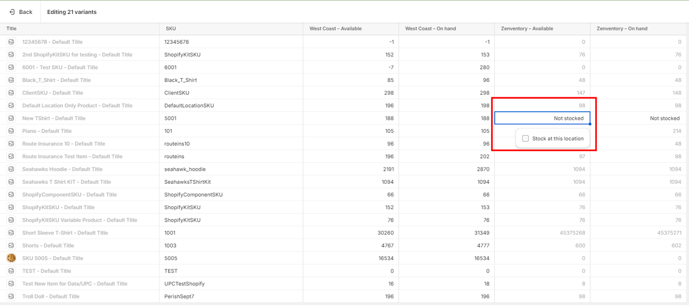The height and width of the screenshot is (305, 689).
Task: Edit SKU cell containing seahawk_hoodie
Action: point(185,169)
